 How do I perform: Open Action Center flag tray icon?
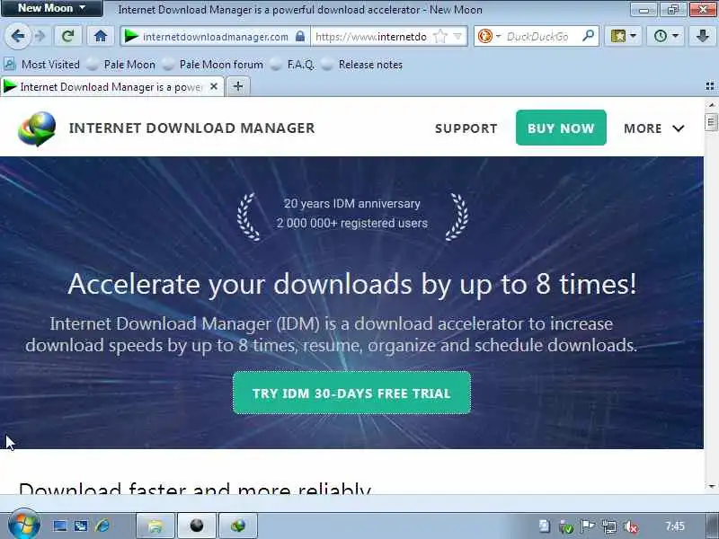coord(588,526)
